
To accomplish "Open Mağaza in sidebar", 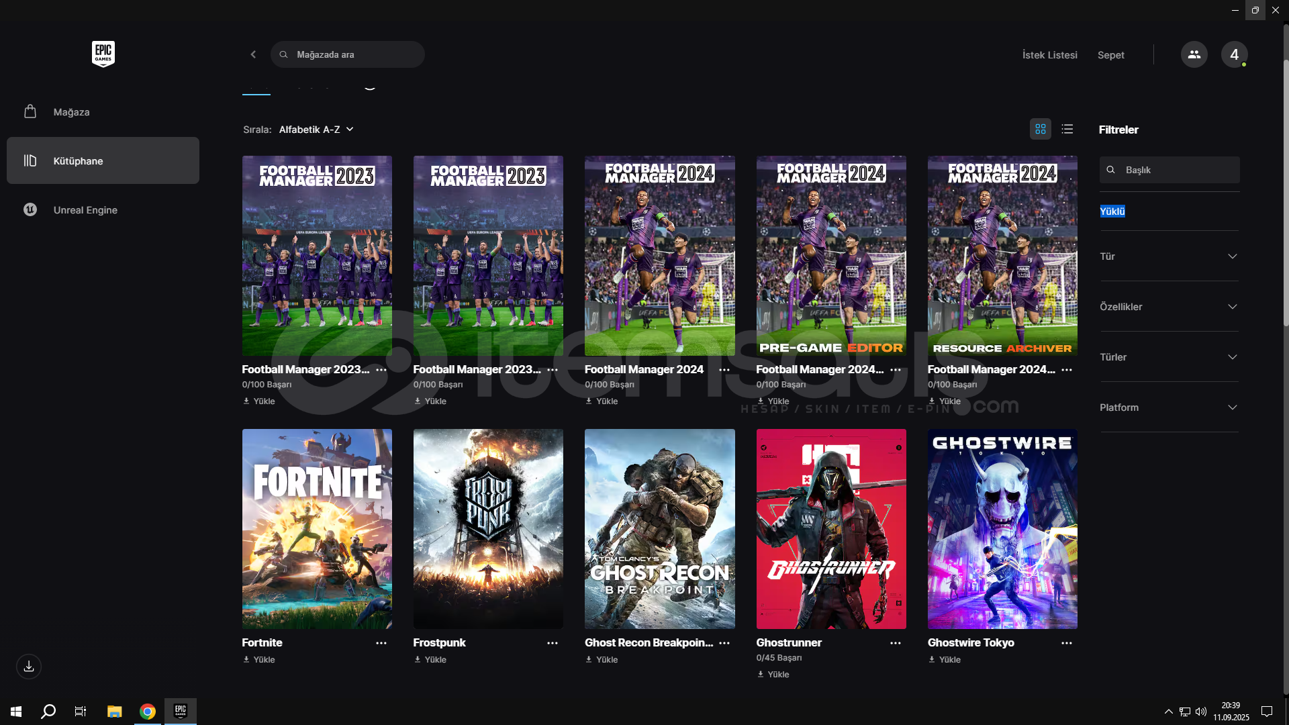I will pyautogui.click(x=103, y=111).
